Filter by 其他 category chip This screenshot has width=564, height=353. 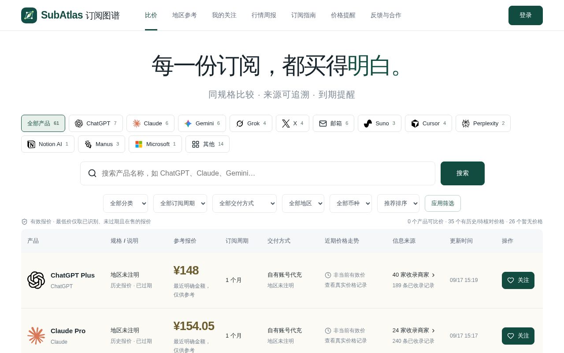[x=208, y=144]
